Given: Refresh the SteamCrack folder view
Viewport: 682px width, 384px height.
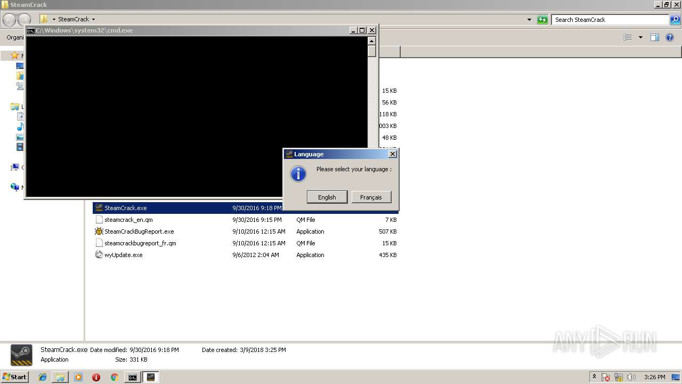Looking at the screenshot, I should coord(542,20).
